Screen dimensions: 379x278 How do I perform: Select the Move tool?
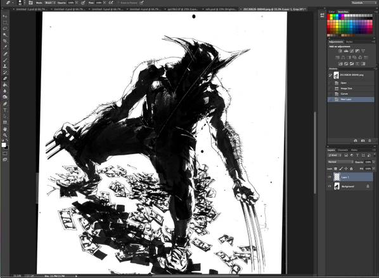pyautogui.click(x=5, y=16)
